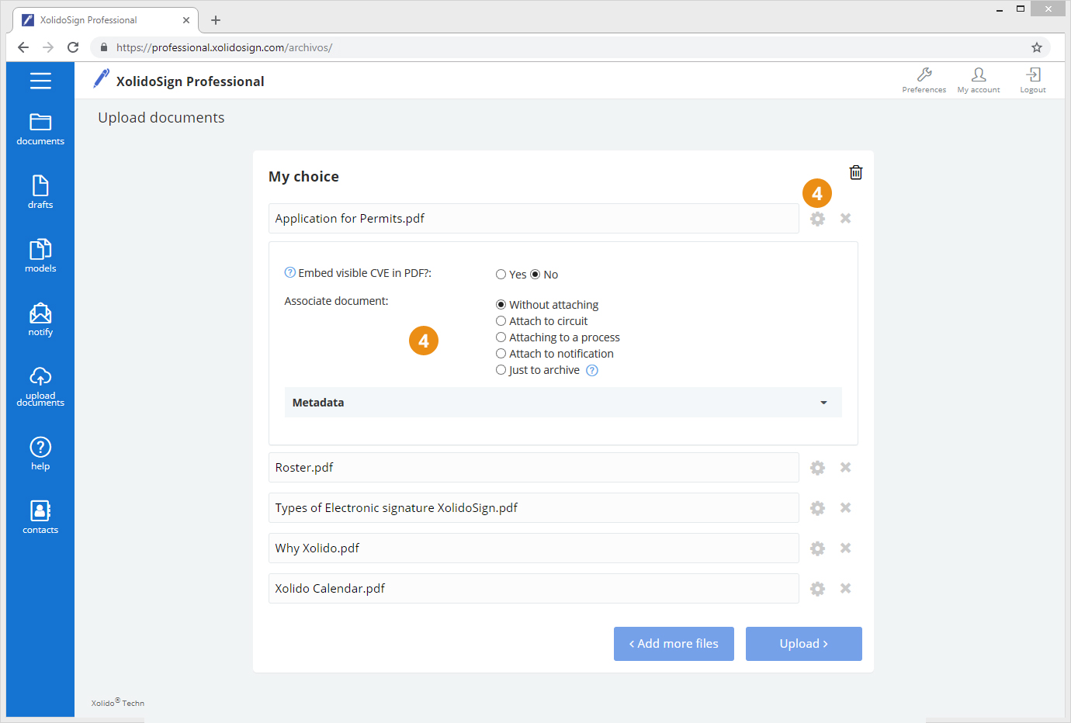The width and height of the screenshot is (1071, 723).
Task: Remove Types of Electronic signature XolidoSign.pdf
Action: point(846,507)
